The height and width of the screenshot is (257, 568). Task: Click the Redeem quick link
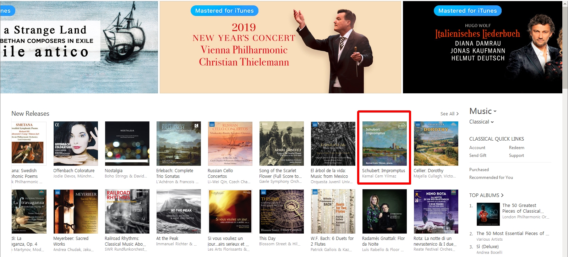(517, 148)
